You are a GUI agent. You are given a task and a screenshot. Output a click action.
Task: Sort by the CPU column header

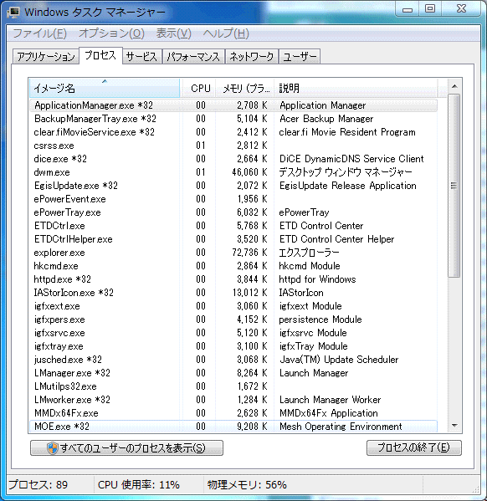[x=198, y=88]
